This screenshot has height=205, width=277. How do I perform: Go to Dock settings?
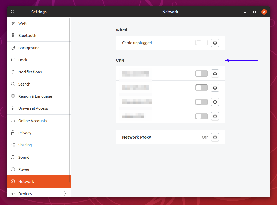coord(39,60)
